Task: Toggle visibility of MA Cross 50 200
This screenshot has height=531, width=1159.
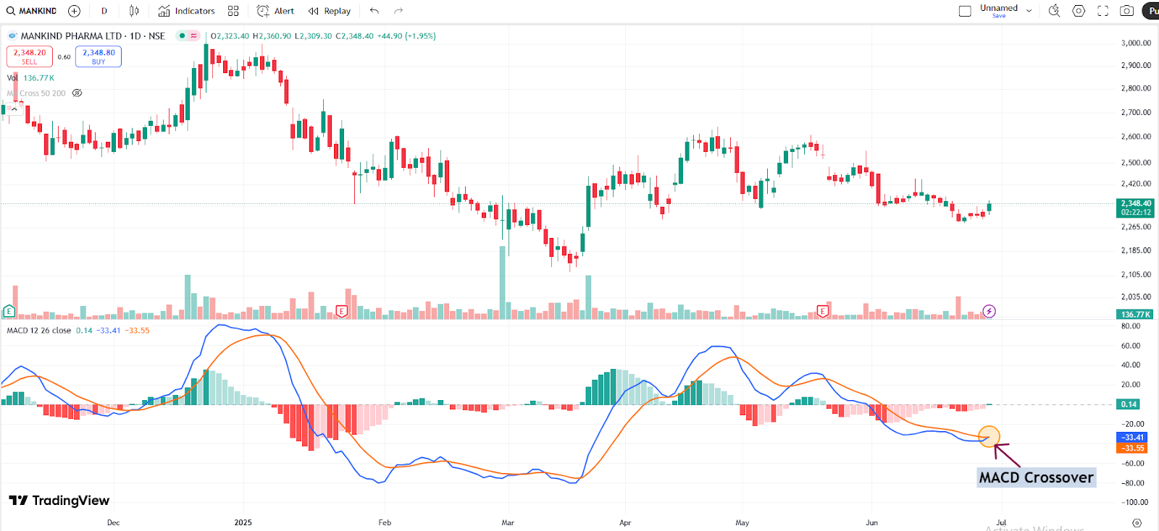Action: pos(78,93)
